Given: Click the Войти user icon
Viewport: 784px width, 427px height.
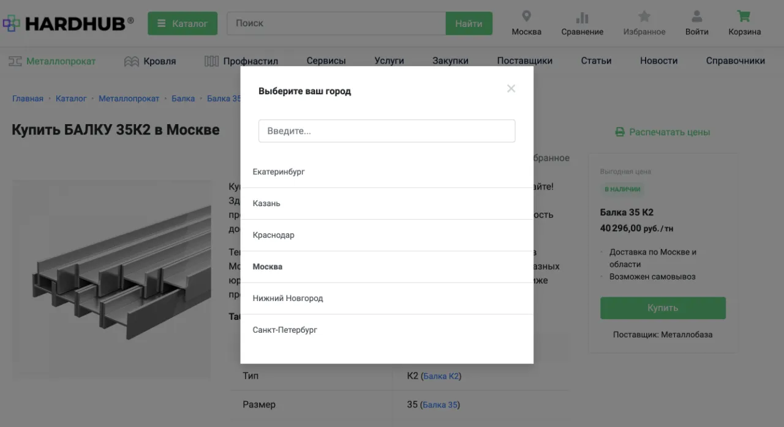Looking at the screenshot, I should pos(696,17).
